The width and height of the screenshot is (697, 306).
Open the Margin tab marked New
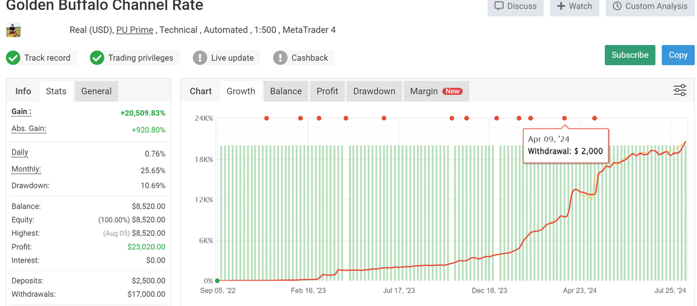(436, 91)
